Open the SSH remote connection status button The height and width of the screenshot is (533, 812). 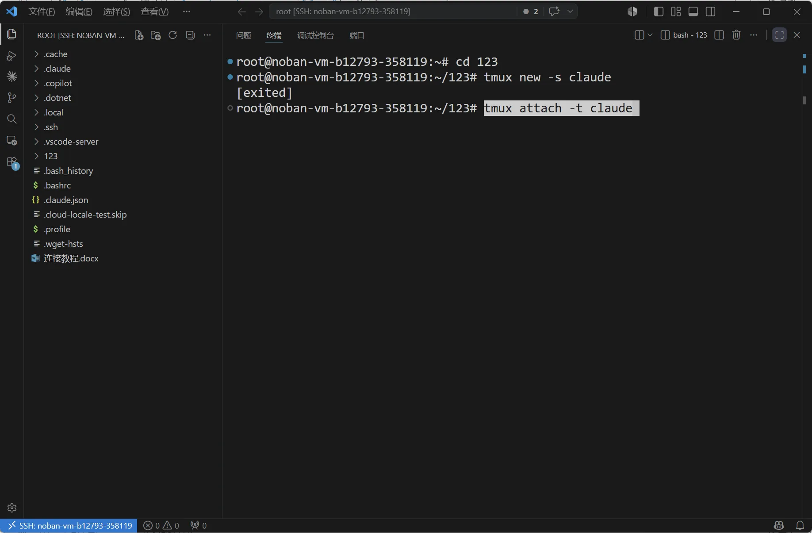[69, 525]
